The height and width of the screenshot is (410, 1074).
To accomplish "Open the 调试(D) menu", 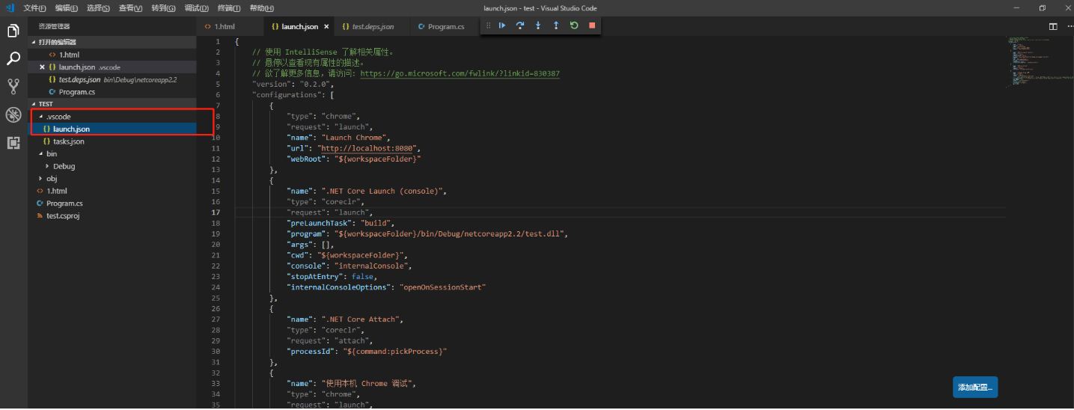I will point(196,7).
